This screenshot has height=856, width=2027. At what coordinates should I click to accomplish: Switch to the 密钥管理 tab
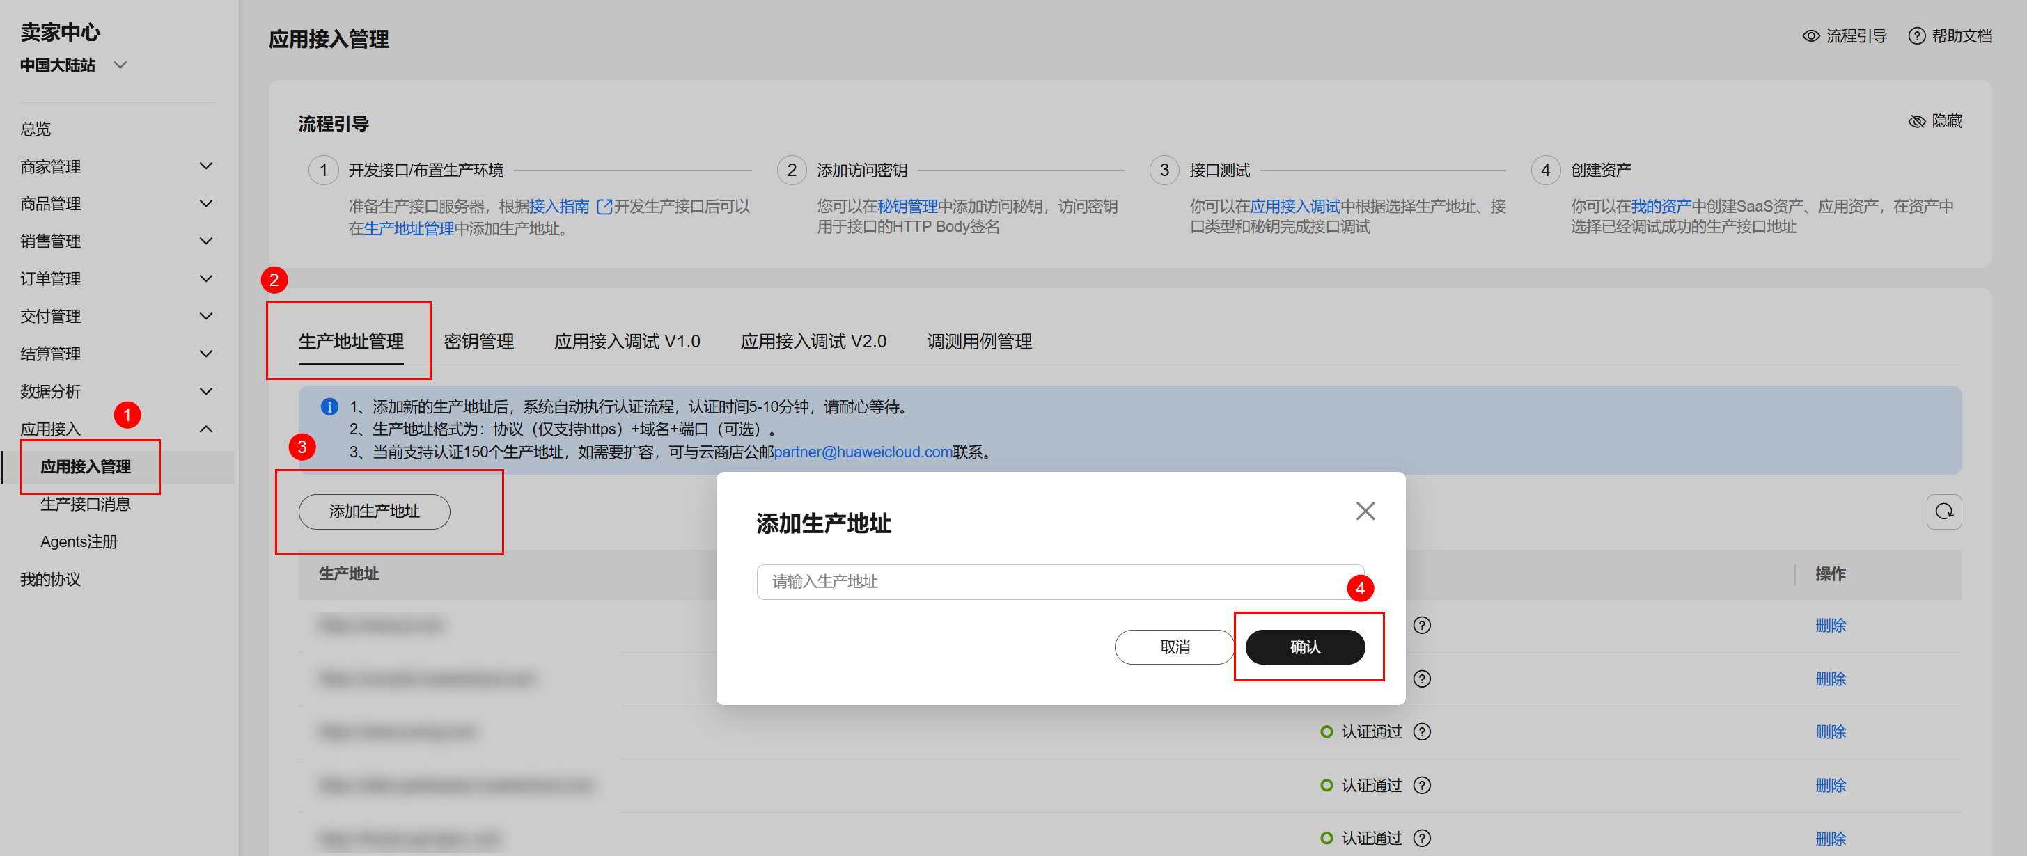[x=478, y=342]
